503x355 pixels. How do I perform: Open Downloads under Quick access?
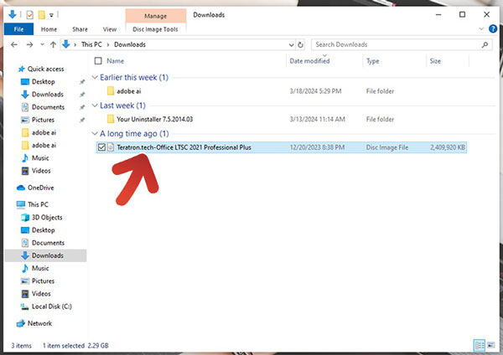pyautogui.click(x=48, y=95)
